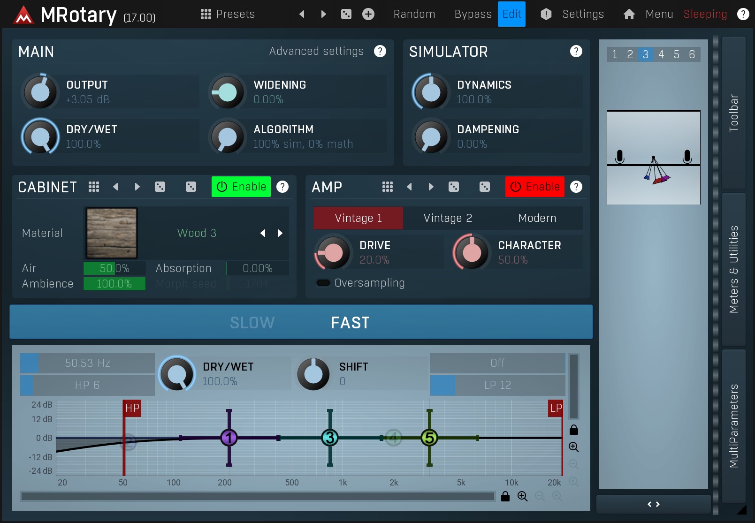Screen dimensions: 755x523
Task: Open Advanced settings in Main panel
Action: coord(316,51)
